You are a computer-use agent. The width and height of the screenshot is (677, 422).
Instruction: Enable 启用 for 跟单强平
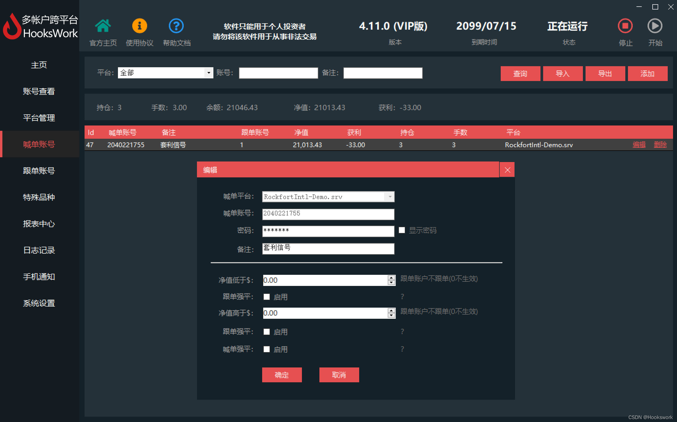tap(266, 297)
